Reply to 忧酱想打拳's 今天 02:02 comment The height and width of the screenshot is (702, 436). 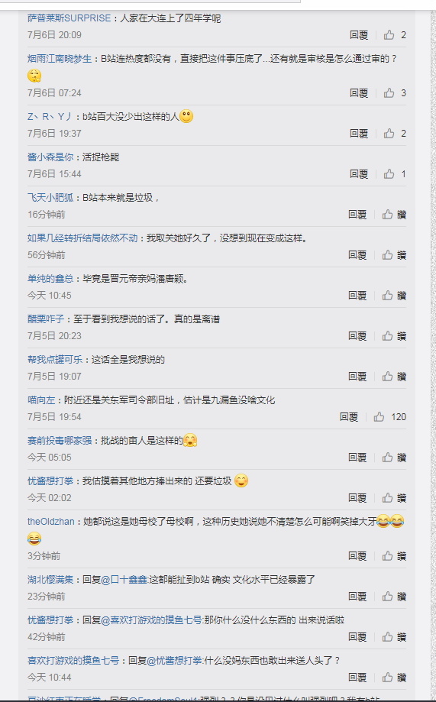(357, 498)
